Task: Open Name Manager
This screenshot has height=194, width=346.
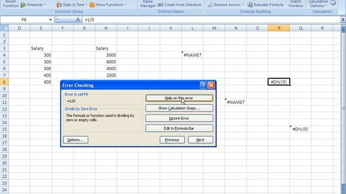Action: tap(148, 4)
